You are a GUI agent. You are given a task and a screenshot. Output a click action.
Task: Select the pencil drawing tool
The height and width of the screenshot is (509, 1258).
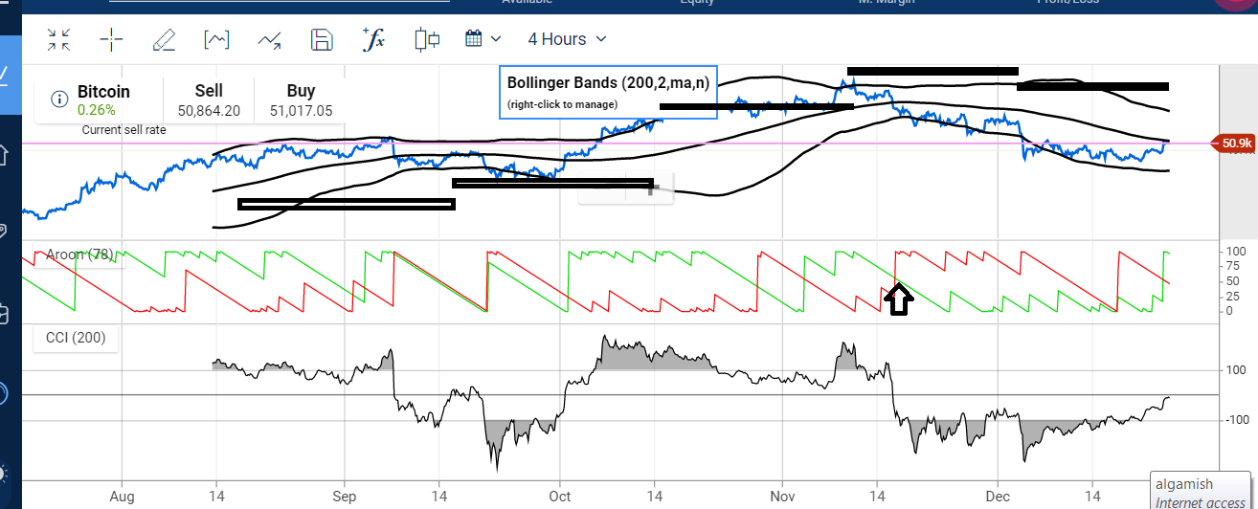(x=164, y=39)
